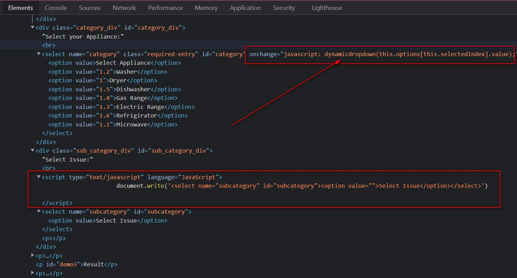
Task: Select the Dryer option line
Action: (x=103, y=80)
